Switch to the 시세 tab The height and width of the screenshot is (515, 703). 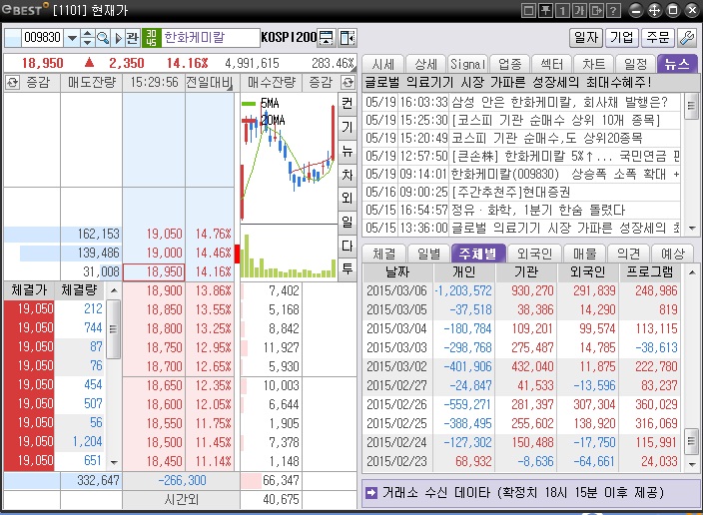tap(382, 65)
